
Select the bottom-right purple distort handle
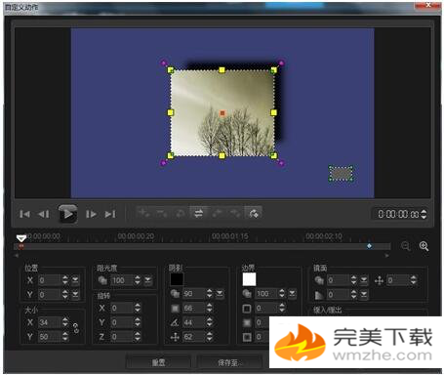coord(281,163)
